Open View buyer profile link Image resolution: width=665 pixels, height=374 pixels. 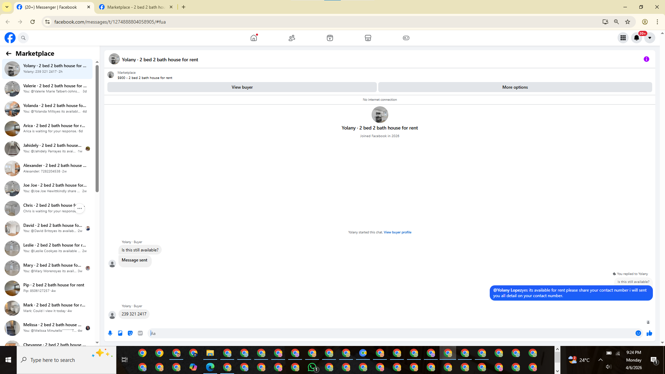tap(397, 232)
